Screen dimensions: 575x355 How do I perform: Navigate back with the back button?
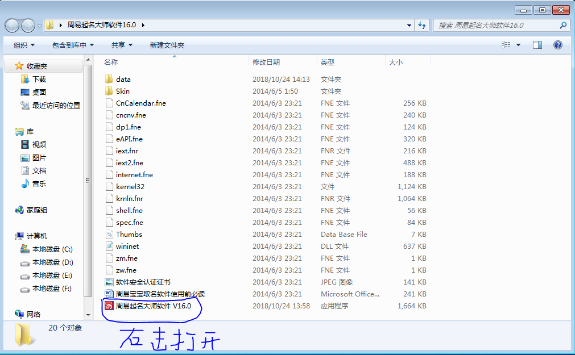[x=13, y=25]
